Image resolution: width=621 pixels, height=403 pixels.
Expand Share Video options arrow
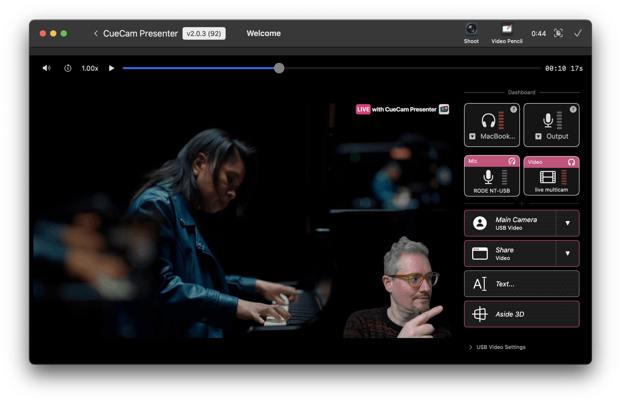coord(567,253)
